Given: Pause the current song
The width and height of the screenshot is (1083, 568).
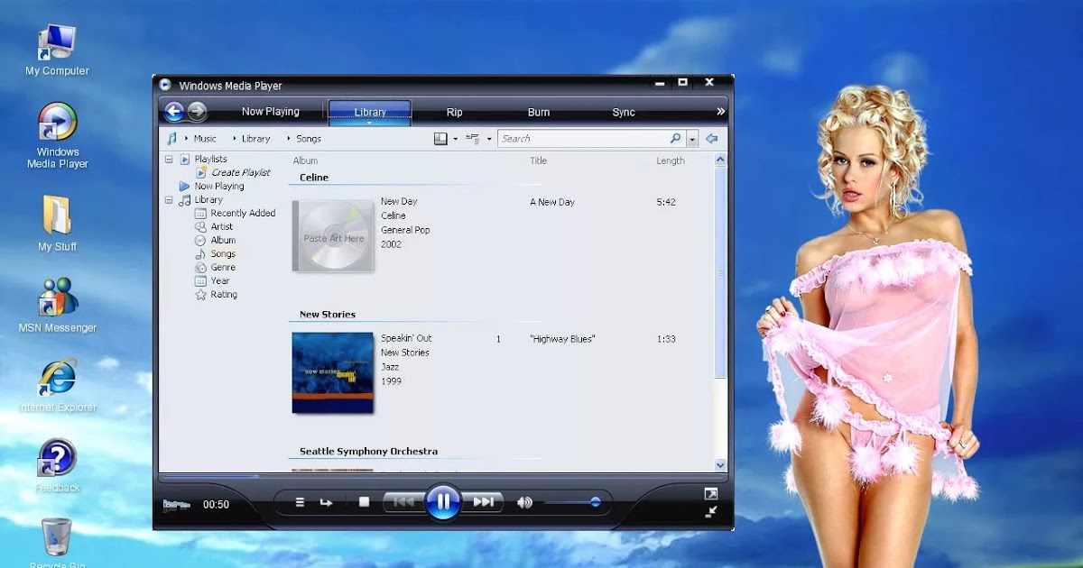Looking at the screenshot, I should (x=442, y=501).
